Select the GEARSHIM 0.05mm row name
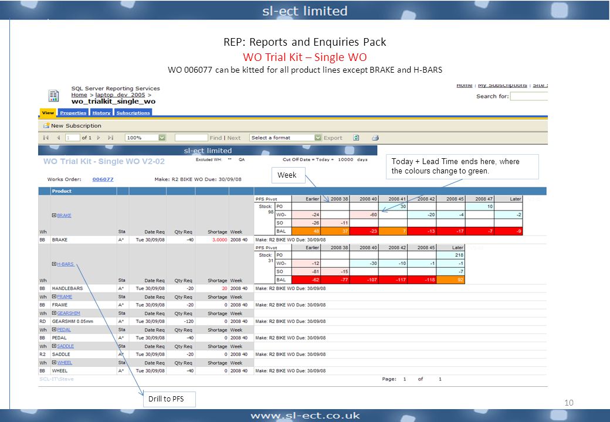610x422 pixels. point(73,321)
